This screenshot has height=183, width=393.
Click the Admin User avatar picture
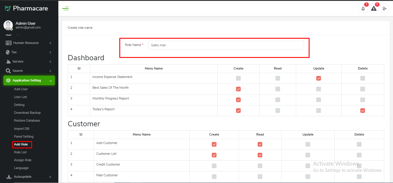point(8,25)
